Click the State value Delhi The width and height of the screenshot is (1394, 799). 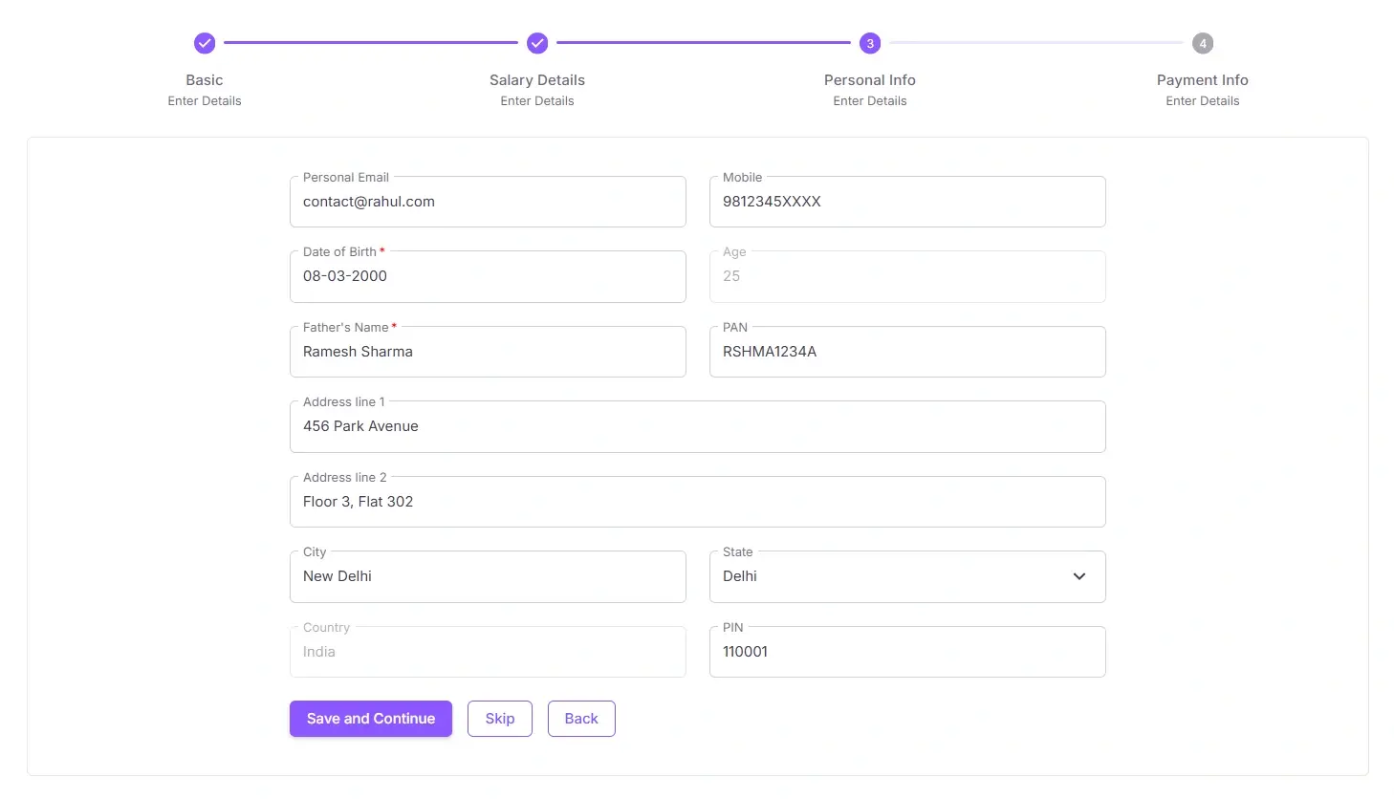tap(740, 576)
